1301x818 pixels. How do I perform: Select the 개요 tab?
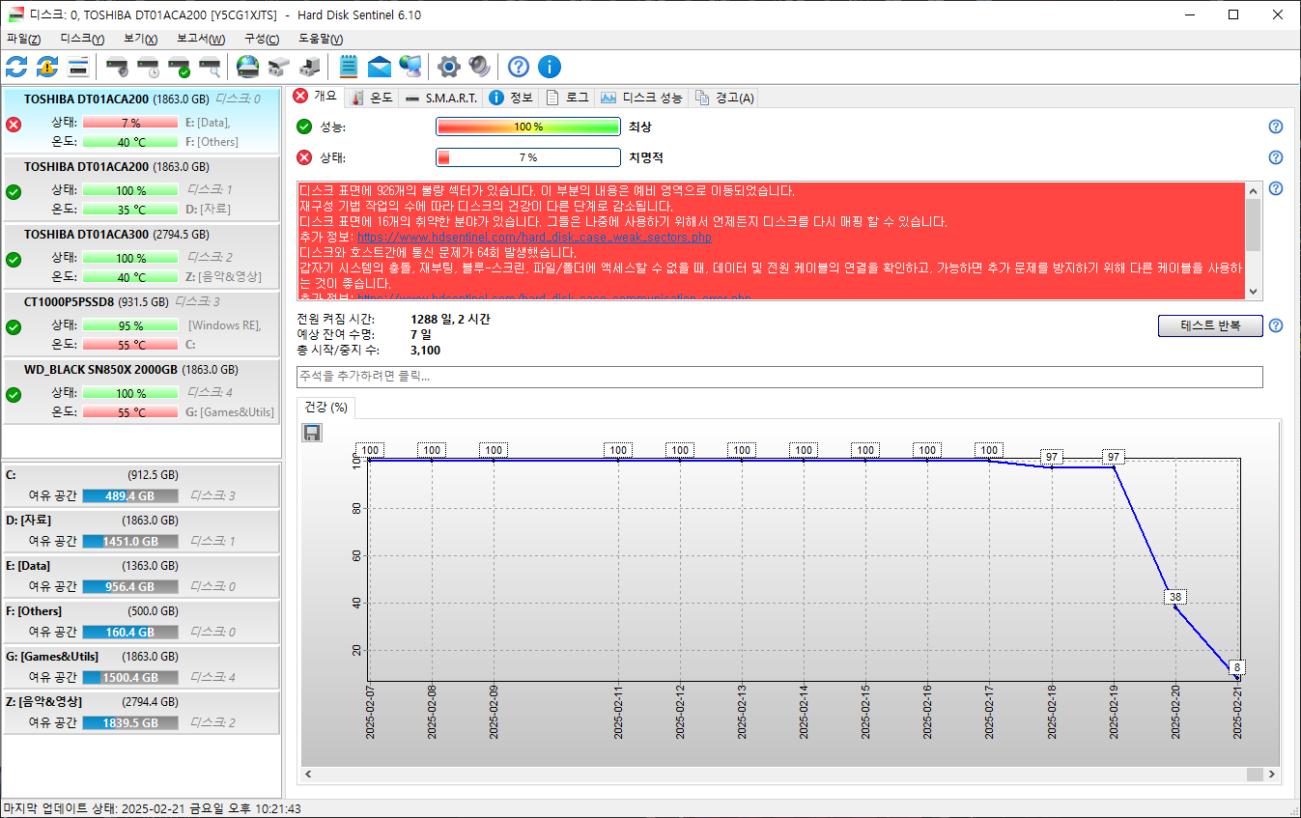coord(315,97)
